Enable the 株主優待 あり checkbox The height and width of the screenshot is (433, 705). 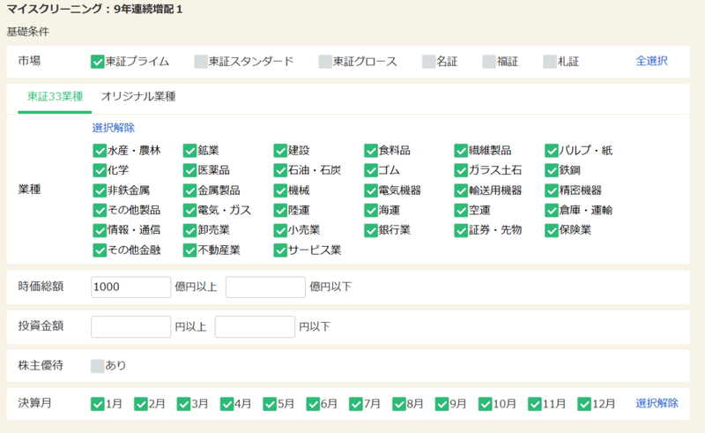pyautogui.click(x=98, y=366)
